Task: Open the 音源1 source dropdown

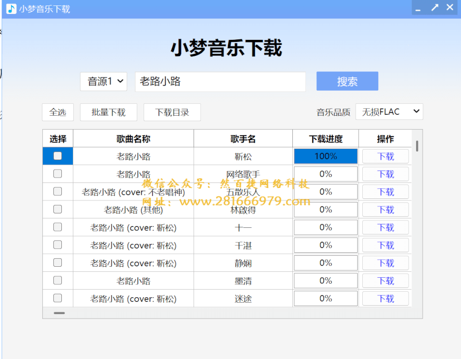Action: [103, 82]
